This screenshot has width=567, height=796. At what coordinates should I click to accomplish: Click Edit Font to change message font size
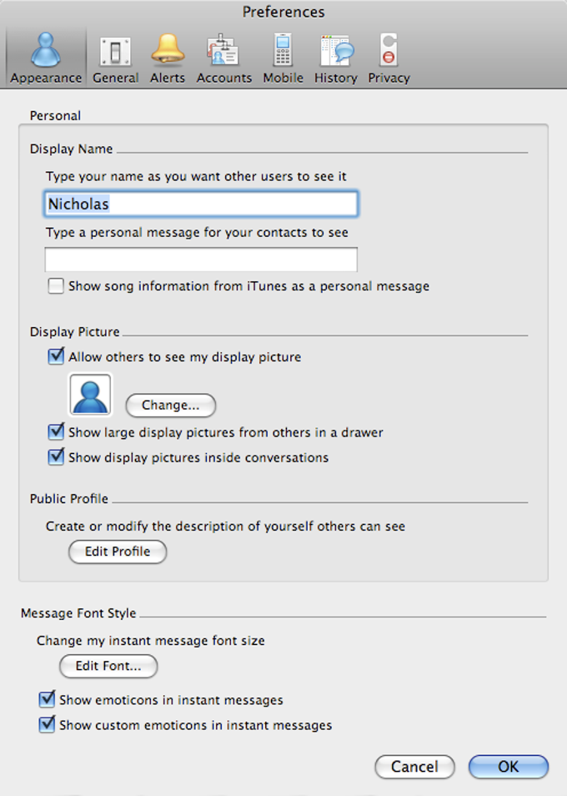tap(108, 666)
